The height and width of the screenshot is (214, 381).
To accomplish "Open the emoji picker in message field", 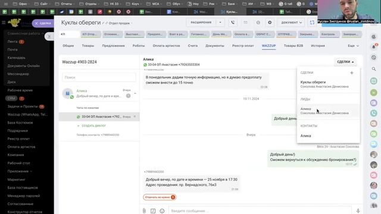I will [x=162, y=211].
